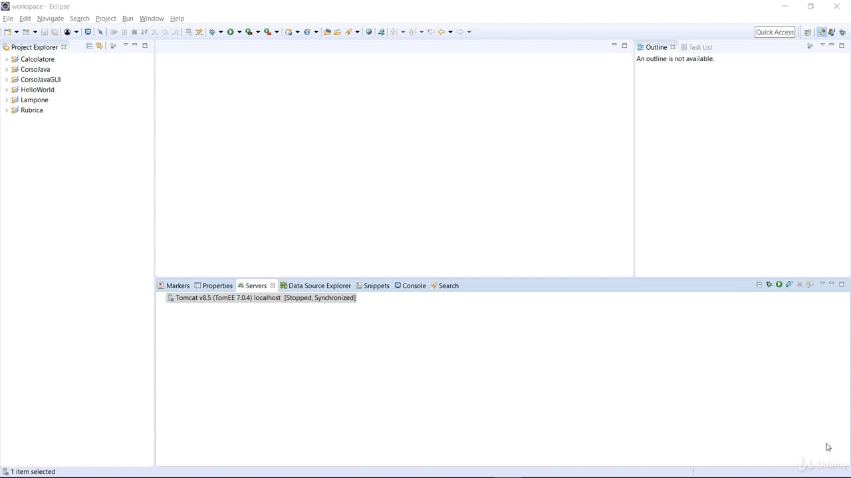Open the Run button dropdown arrow
Screen dimensions: 851x478
pos(239,32)
